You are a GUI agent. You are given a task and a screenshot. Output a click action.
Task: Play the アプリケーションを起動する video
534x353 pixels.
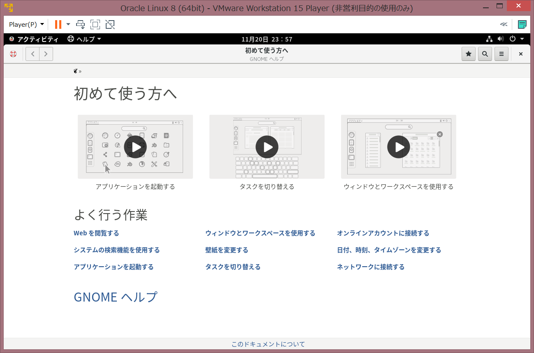coord(135,147)
